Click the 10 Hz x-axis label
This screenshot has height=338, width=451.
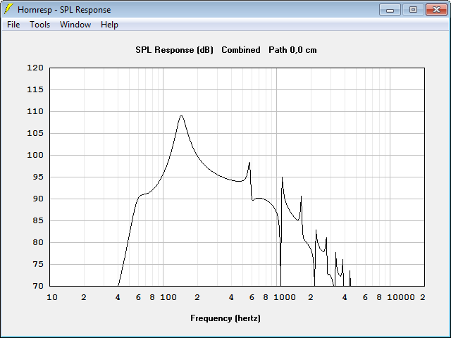tap(52, 297)
